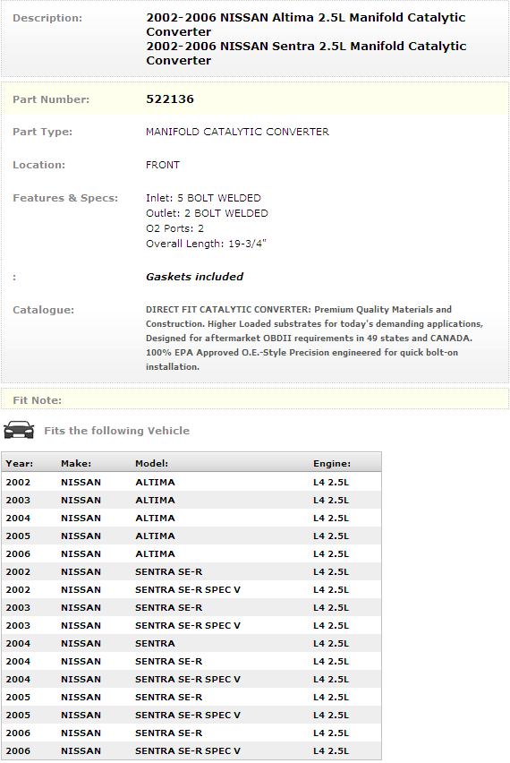The image size is (510, 763).
Task: Click ALTIMA in the 2004 row
Action: click(x=155, y=519)
